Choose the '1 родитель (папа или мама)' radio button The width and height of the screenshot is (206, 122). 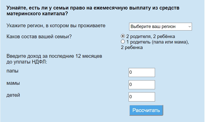click(123, 41)
